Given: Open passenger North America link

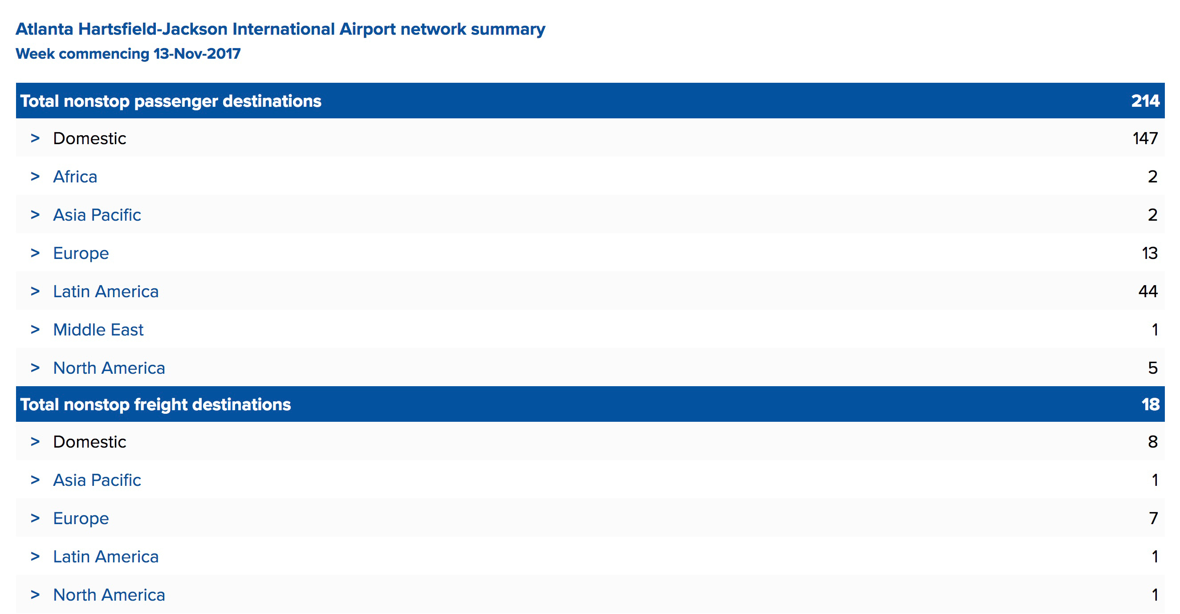Looking at the screenshot, I should click(109, 368).
